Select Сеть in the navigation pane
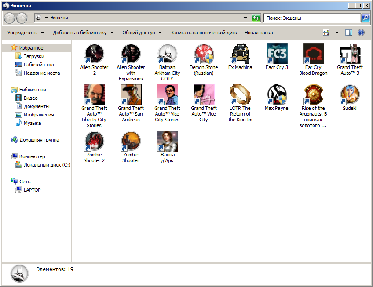 (25, 182)
